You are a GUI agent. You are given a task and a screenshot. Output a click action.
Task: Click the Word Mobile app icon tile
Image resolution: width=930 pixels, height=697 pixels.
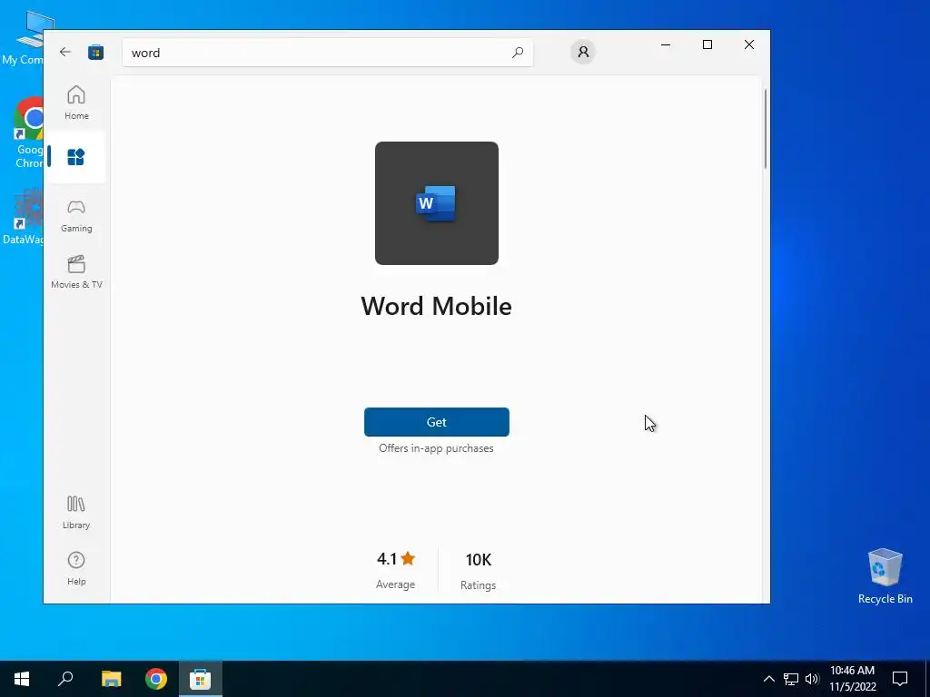click(437, 203)
